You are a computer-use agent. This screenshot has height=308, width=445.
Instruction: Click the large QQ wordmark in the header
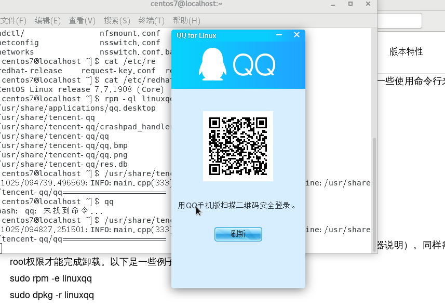click(254, 65)
